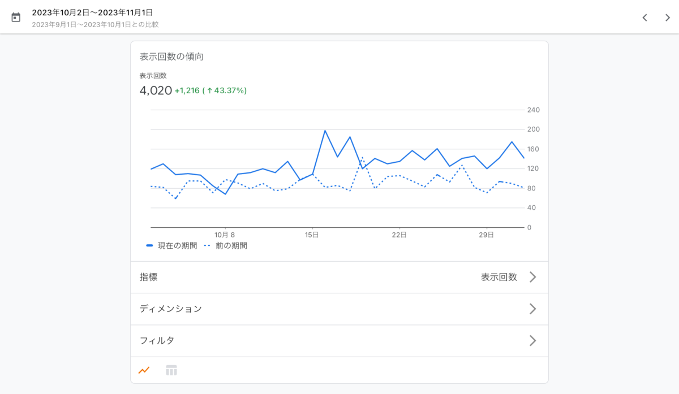This screenshot has width=679, height=394.
Task: Click the total value 4,020
Action: coord(156,90)
